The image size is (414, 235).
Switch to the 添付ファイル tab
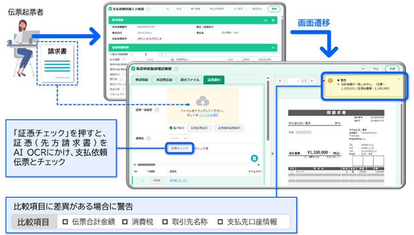189,80
